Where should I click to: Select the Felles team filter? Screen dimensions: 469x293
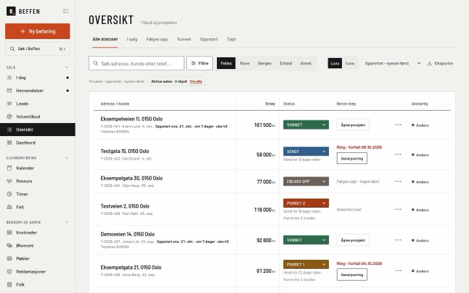point(226,63)
